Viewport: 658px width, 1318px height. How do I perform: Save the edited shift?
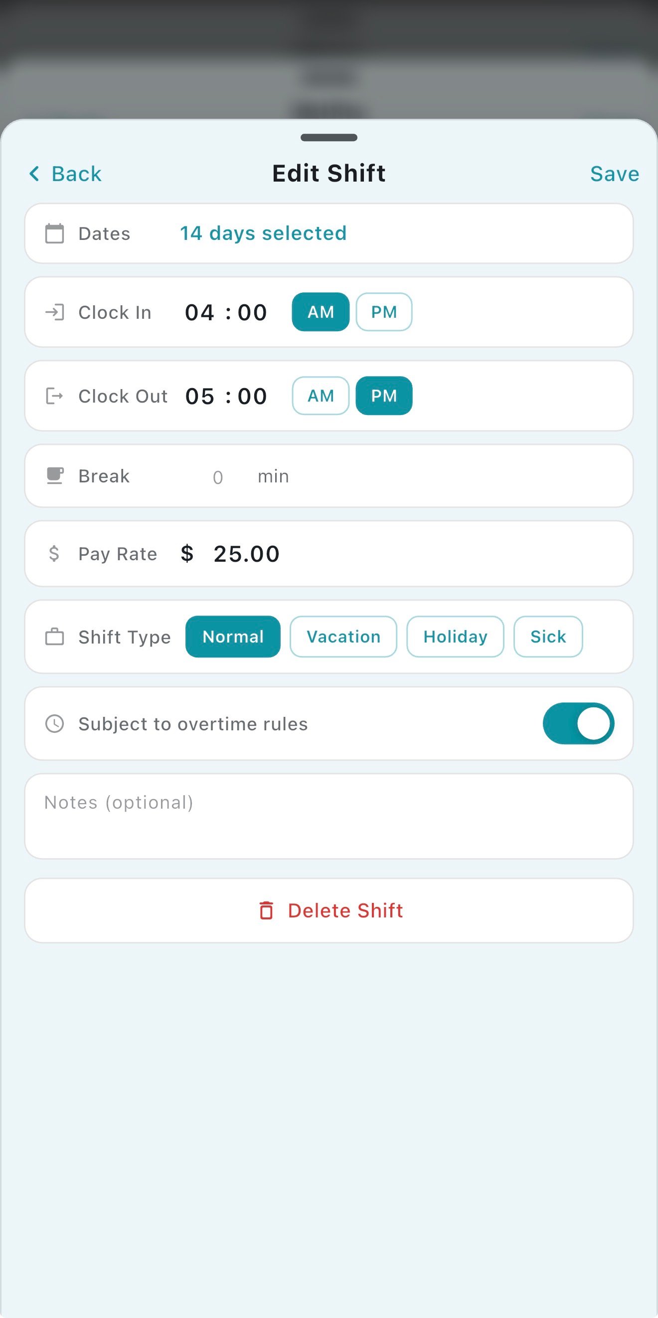(x=614, y=174)
